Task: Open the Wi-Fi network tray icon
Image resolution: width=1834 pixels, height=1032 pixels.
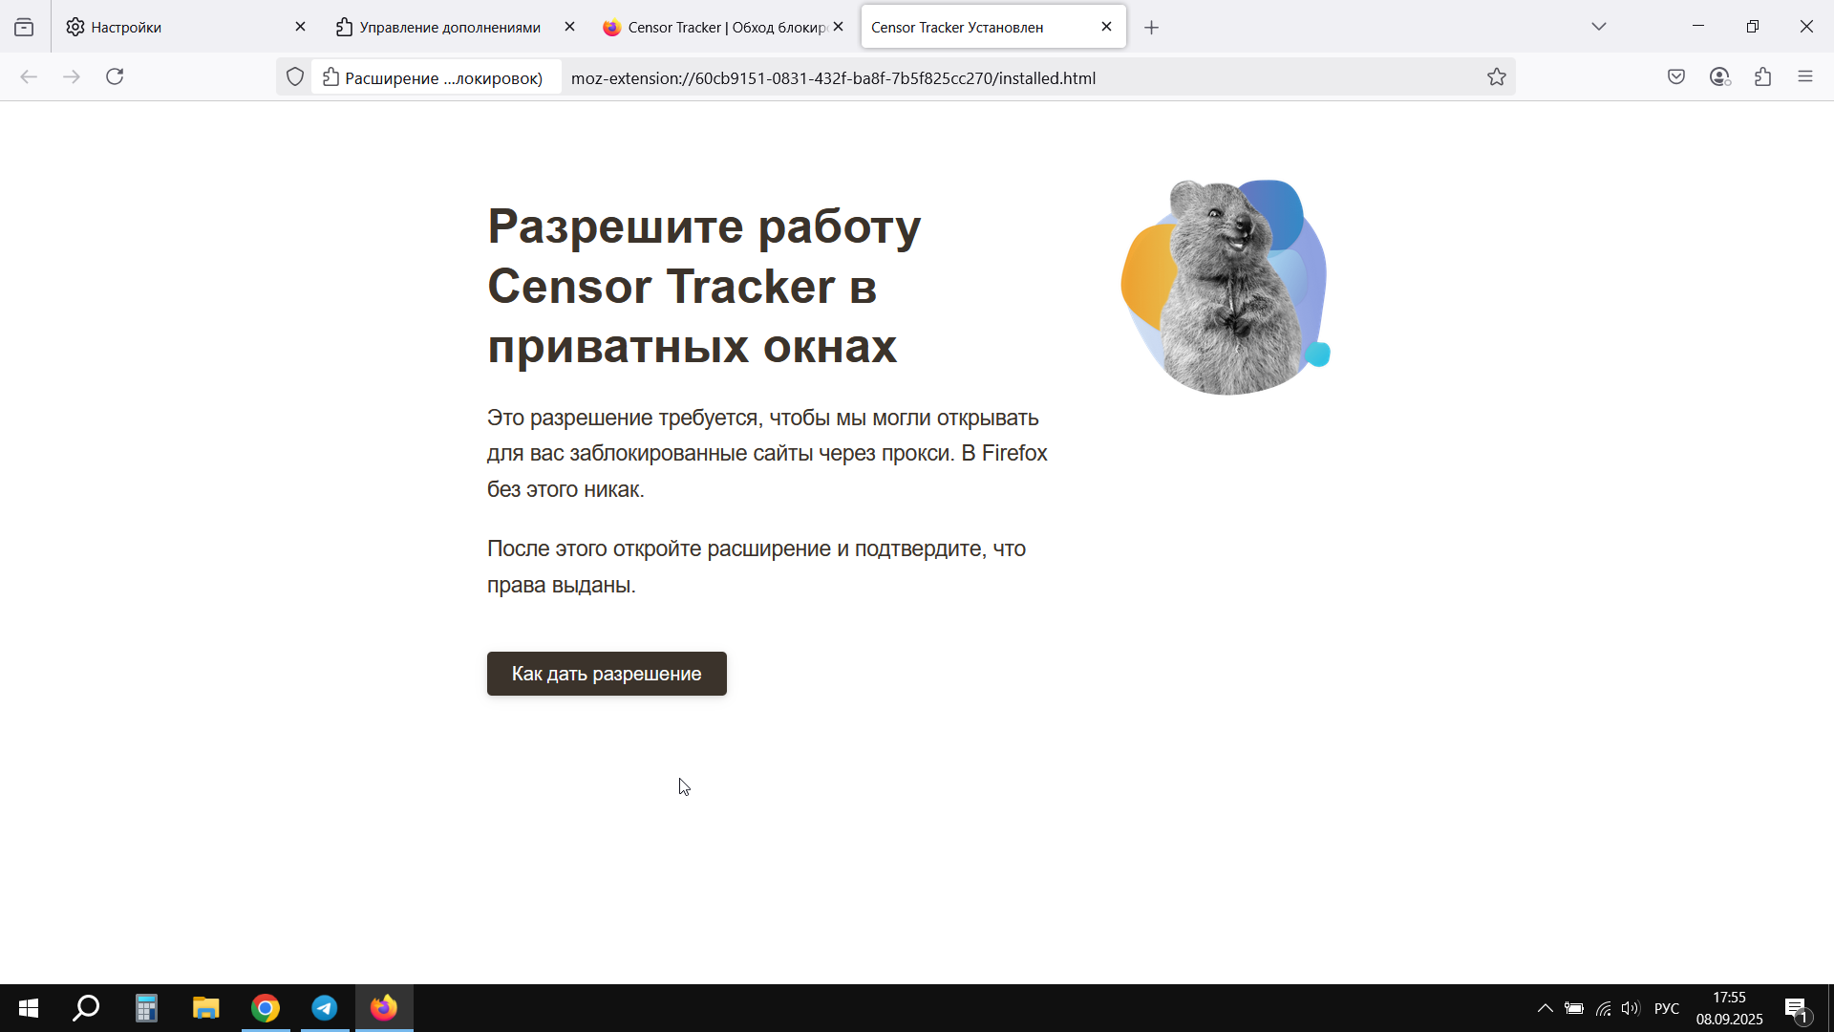Action: [1603, 1008]
